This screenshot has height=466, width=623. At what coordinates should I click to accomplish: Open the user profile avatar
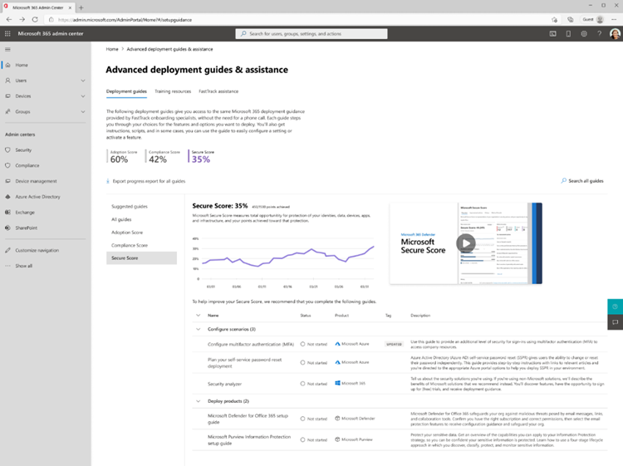pos(615,34)
